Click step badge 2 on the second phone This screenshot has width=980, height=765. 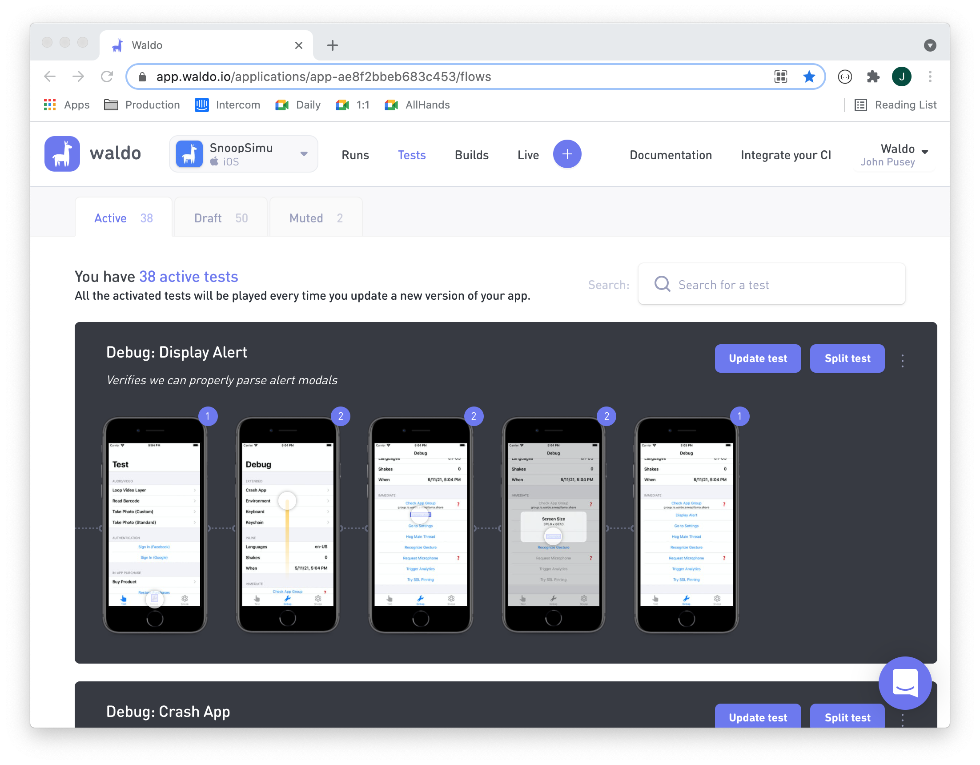[341, 416]
